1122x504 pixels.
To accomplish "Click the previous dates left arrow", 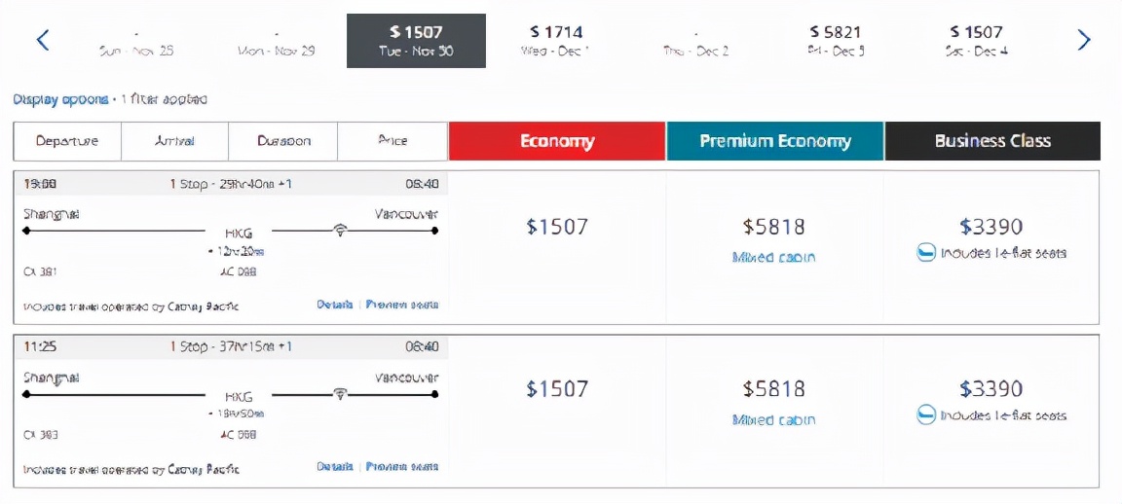I will coord(43,40).
